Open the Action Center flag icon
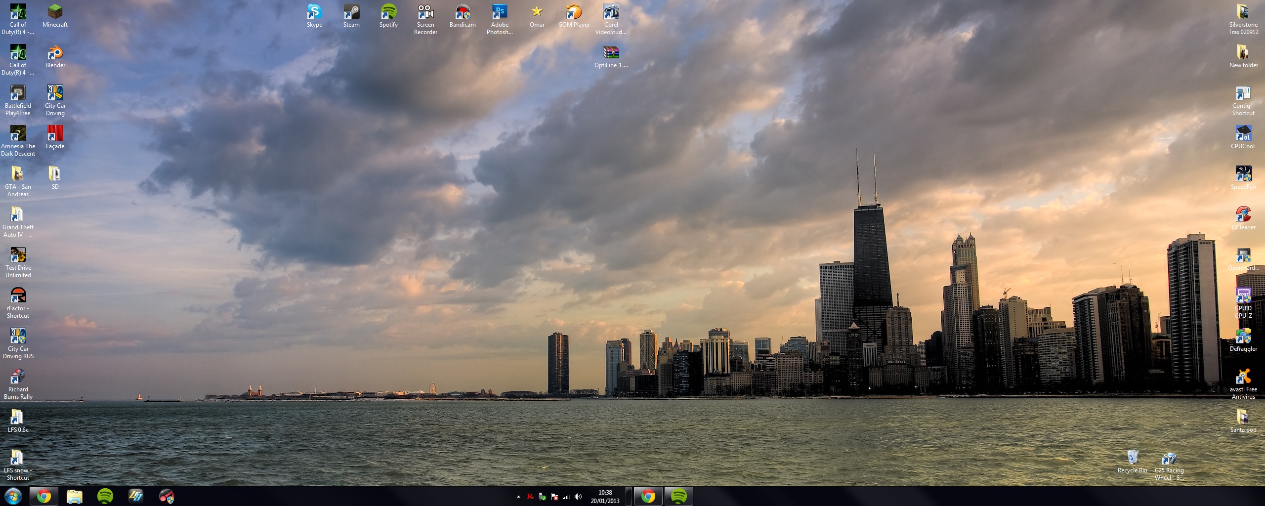Image resolution: width=1265 pixels, height=506 pixels. (554, 497)
